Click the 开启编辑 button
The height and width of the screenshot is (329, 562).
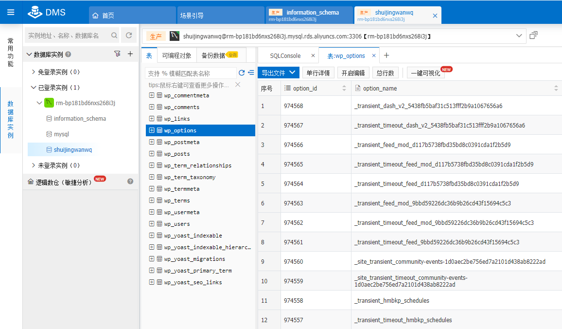[x=353, y=73]
